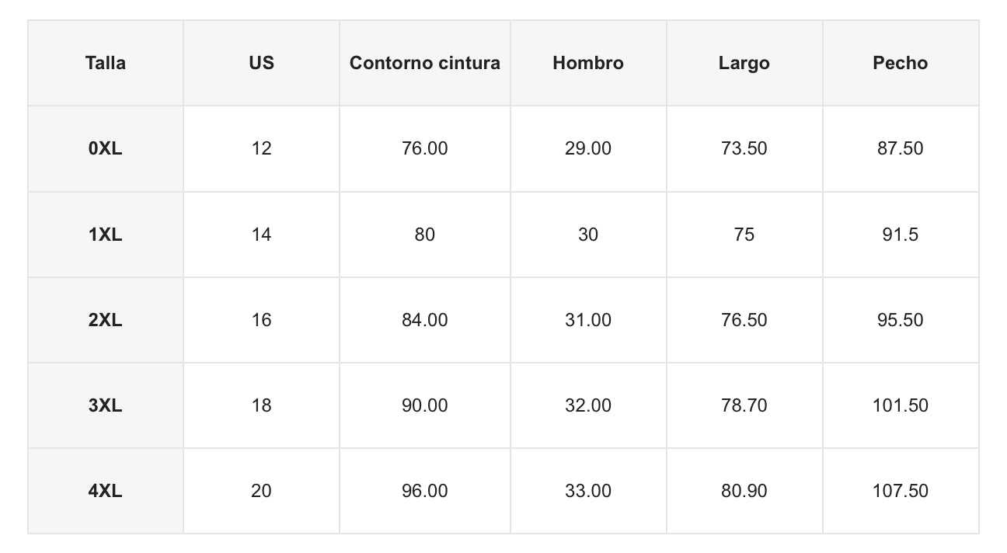Select the 91.5 Pecho value for 1XL
The height and width of the screenshot is (553, 1007).
[x=900, y=234]
